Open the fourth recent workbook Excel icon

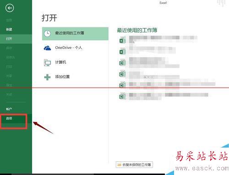click(122, 74)
